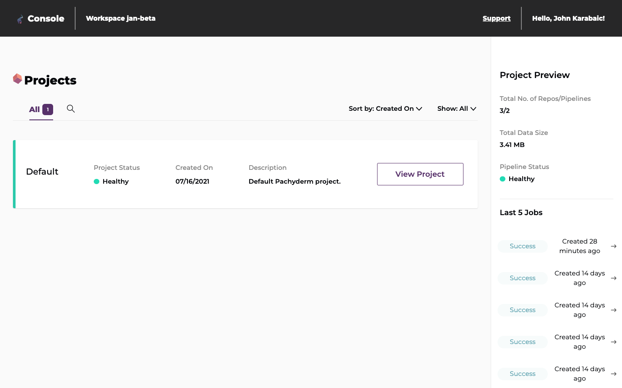
Task: Click the Projects cube icon
Action: (x=17, y=79)
